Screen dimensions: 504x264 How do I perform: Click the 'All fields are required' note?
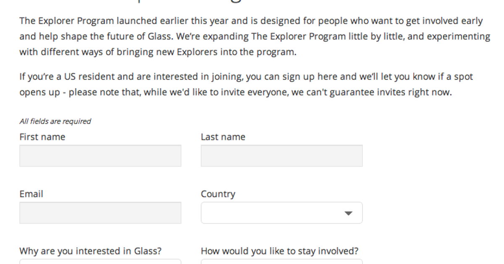pos(55,121)
